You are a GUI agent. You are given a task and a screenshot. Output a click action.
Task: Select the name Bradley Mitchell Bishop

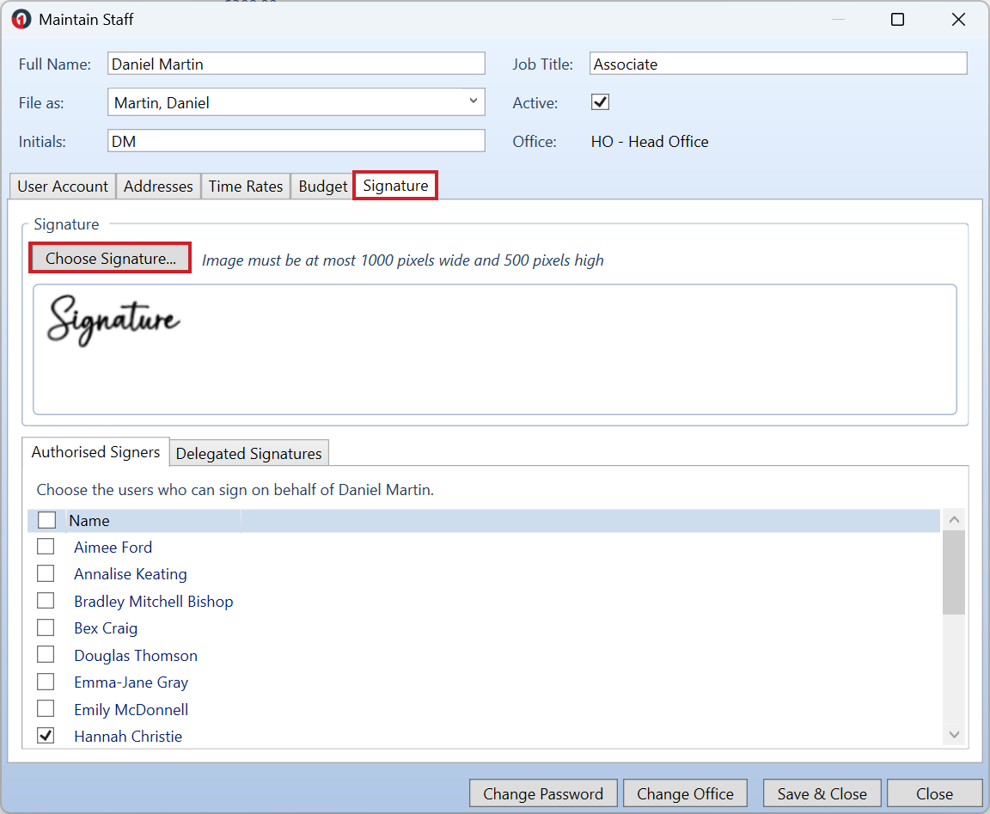[154, 601]
